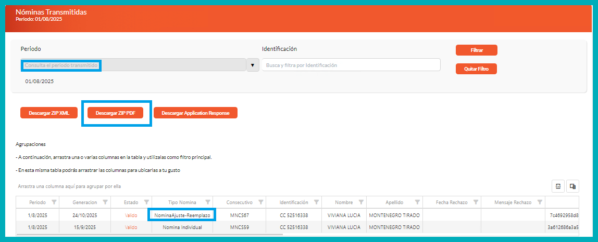598x242 pixels.
Task: Open the period transmitted combo box
Action: point(133,65)
